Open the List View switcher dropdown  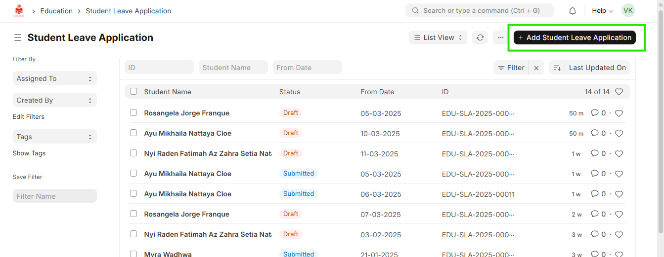(x=438, y=37)
